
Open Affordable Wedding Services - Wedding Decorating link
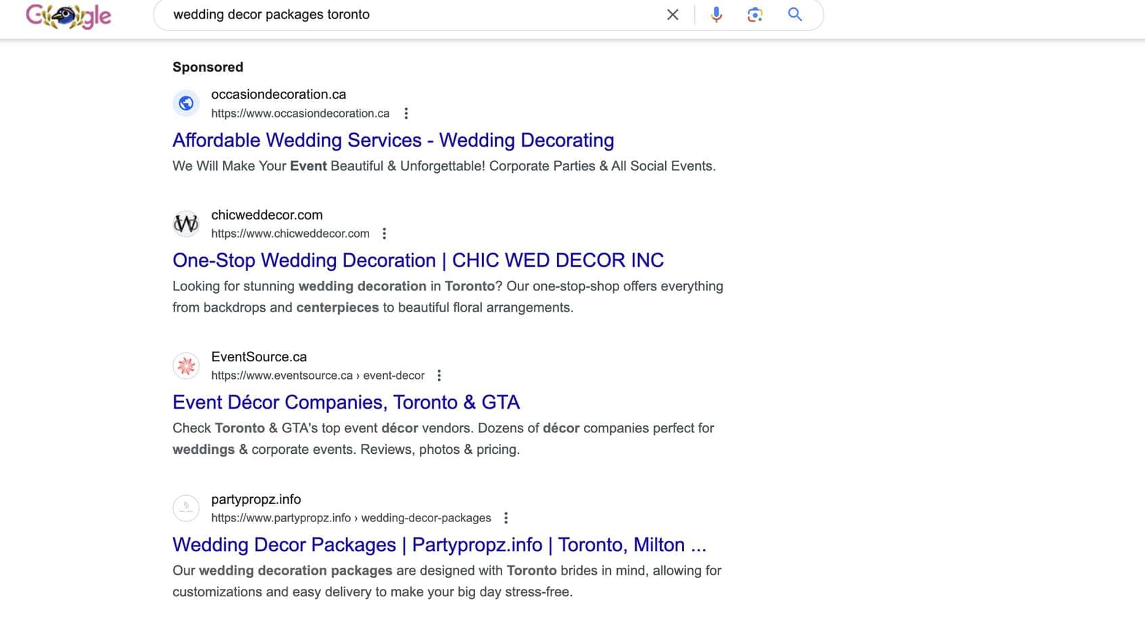pyautogui.click(x=393, y=140)
